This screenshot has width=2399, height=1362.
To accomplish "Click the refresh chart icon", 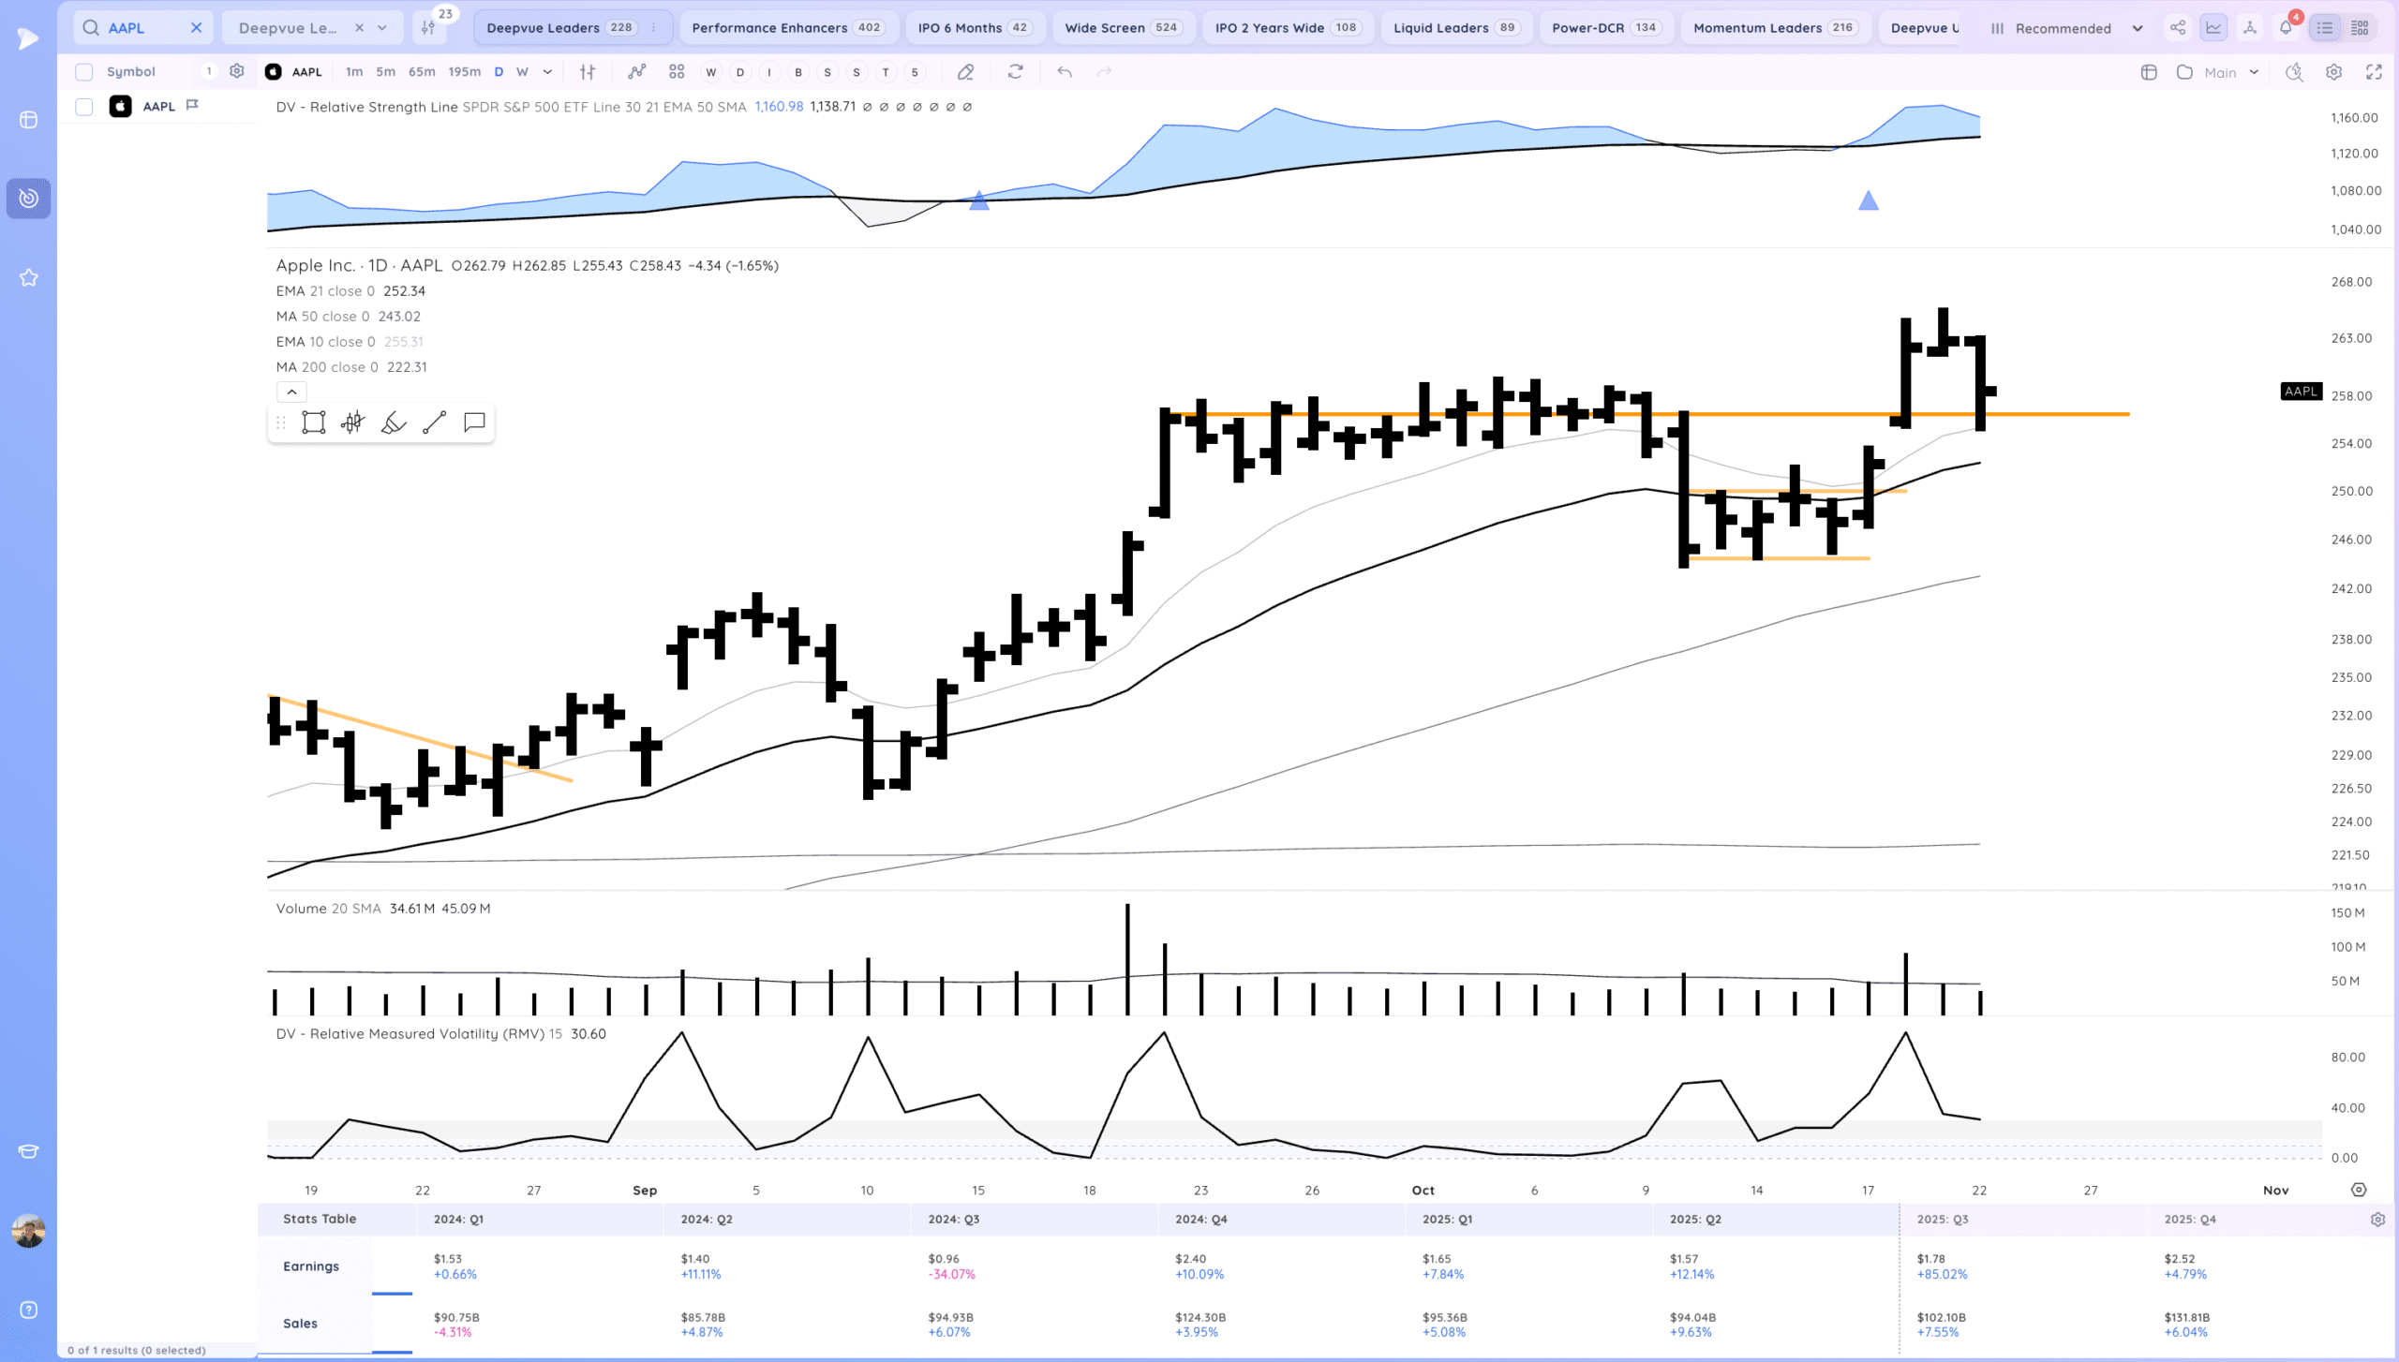I will 1015,72.
